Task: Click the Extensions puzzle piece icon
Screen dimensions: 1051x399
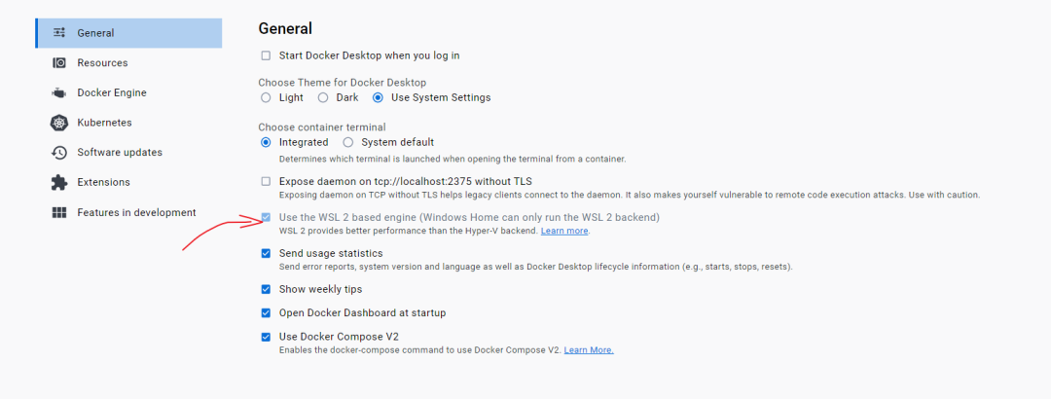Action: [x=59, y=182]
